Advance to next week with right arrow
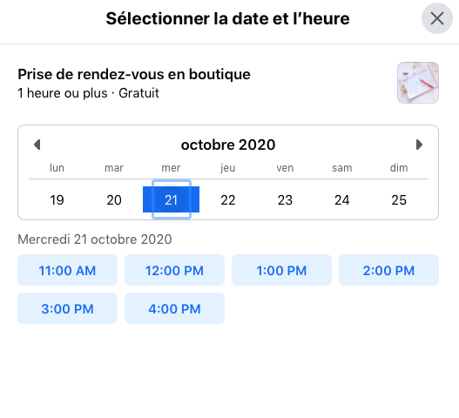This screenshot has height=418, width=459. click(x=419, y=145)
